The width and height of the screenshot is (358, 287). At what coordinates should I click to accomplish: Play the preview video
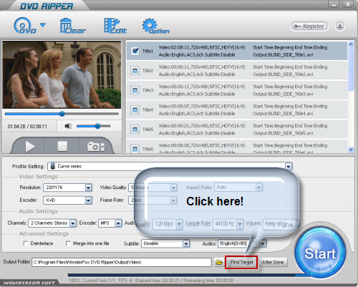click(x=30, y=147)
